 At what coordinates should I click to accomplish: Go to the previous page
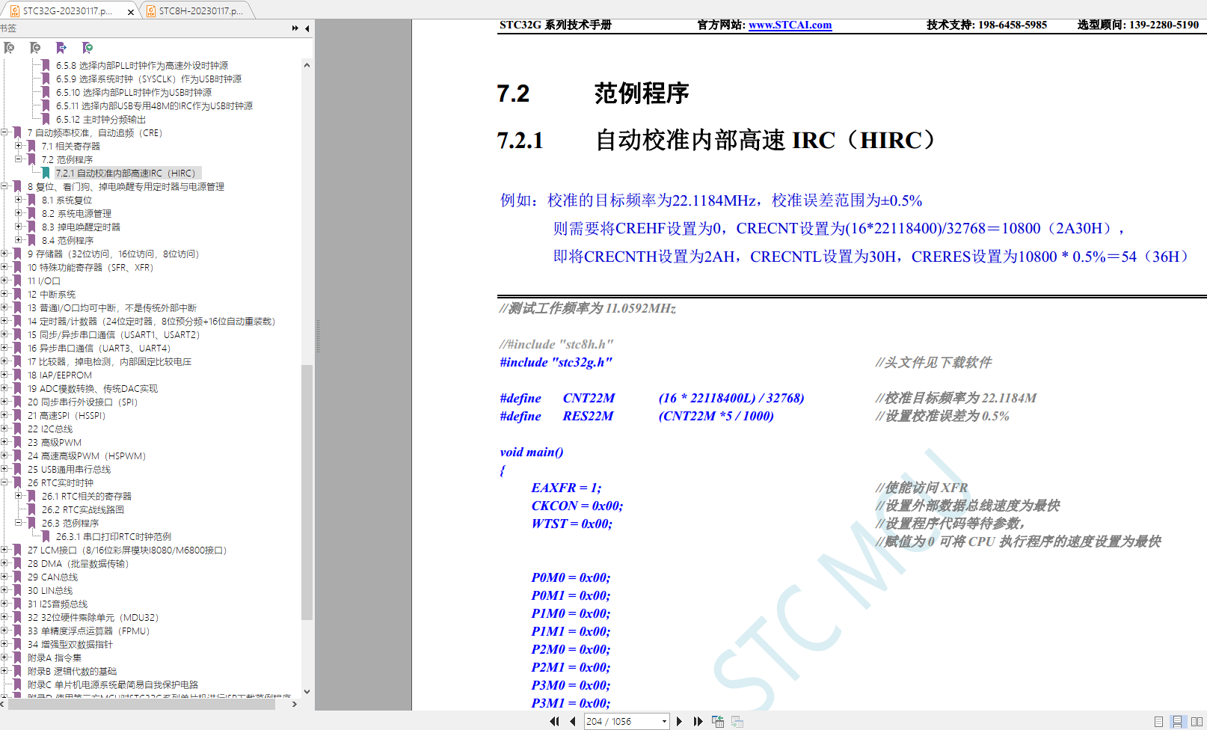[573, 721]
